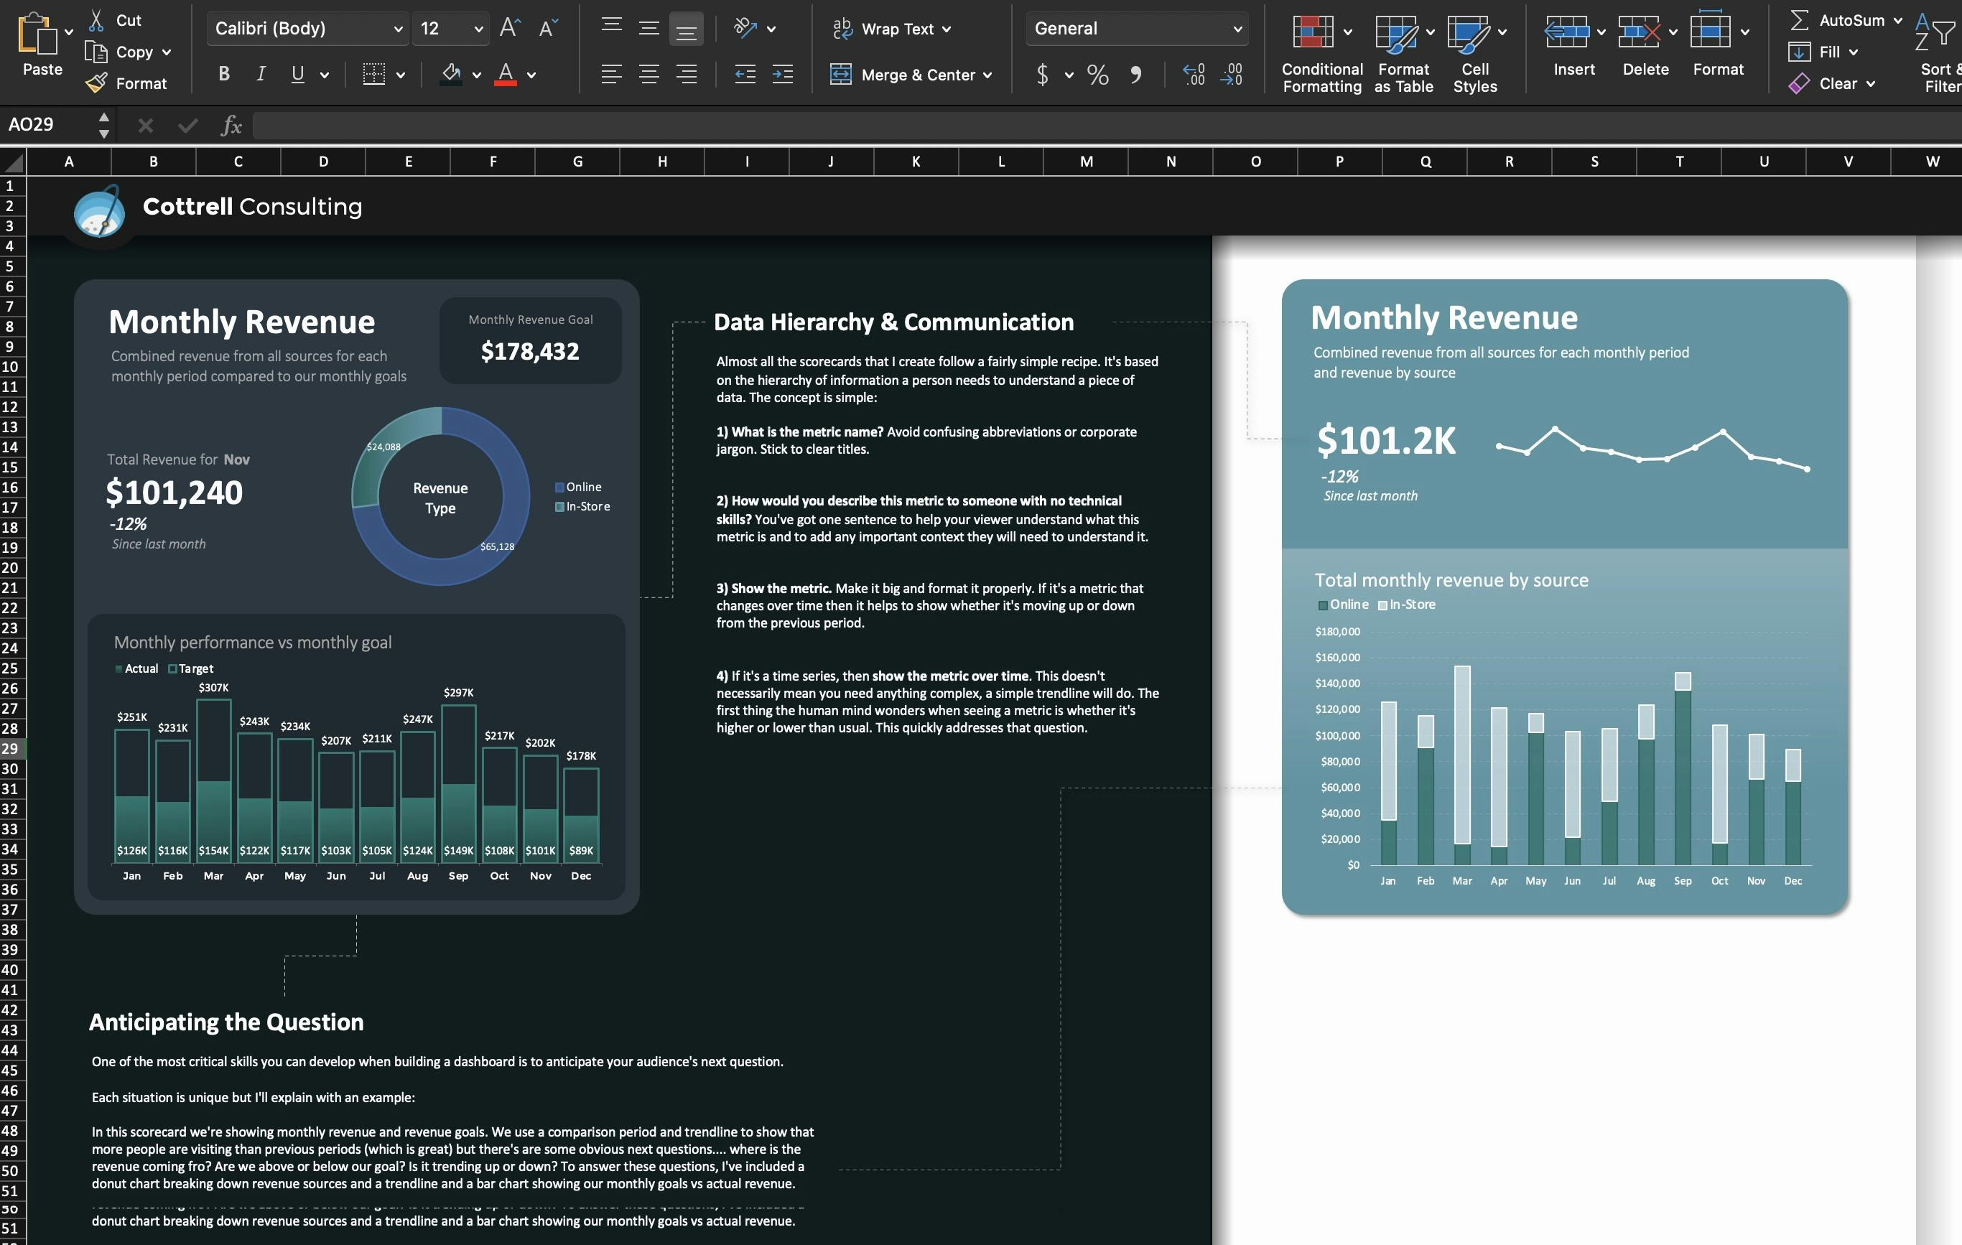Screen dimensions: 1962x1245
Task: Increase decimal places
Action: pos(1194,75)
